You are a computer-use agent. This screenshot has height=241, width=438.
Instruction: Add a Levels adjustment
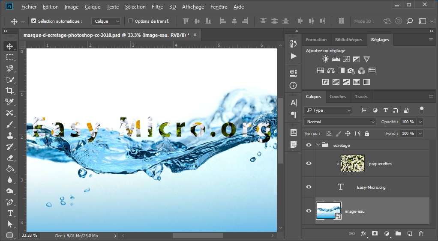click(336, 59)
